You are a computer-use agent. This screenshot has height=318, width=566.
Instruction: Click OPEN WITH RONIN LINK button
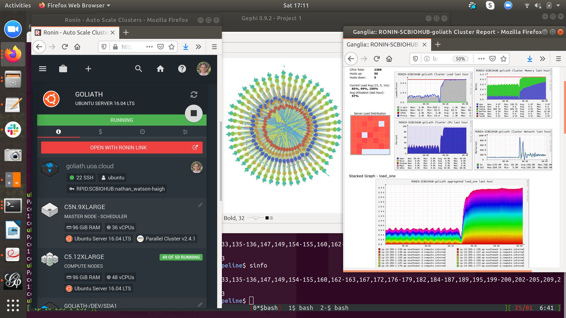(x=122, y=148)
